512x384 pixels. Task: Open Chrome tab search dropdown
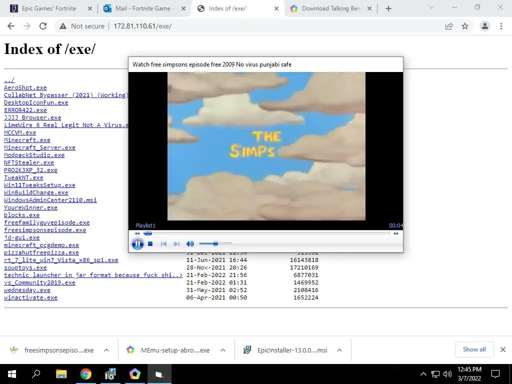click(x=431, y=7)
